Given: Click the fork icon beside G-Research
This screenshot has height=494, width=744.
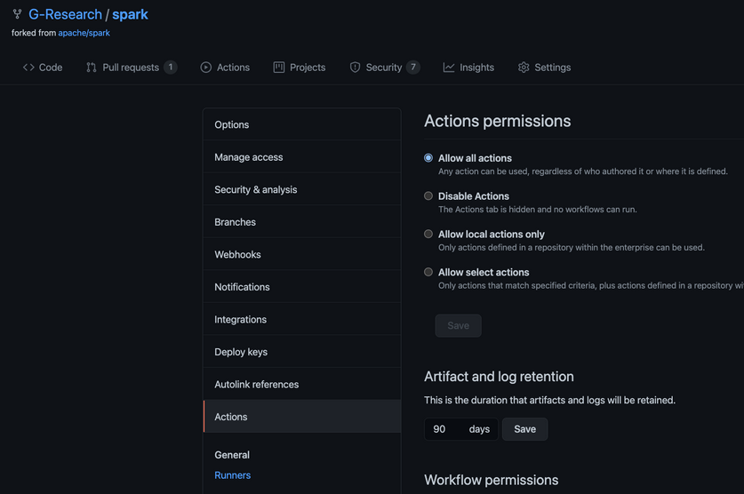Looking at the screenshot, I should [x=17, y=14].
